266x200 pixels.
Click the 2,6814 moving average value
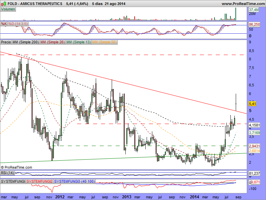(x=254, y=151)
